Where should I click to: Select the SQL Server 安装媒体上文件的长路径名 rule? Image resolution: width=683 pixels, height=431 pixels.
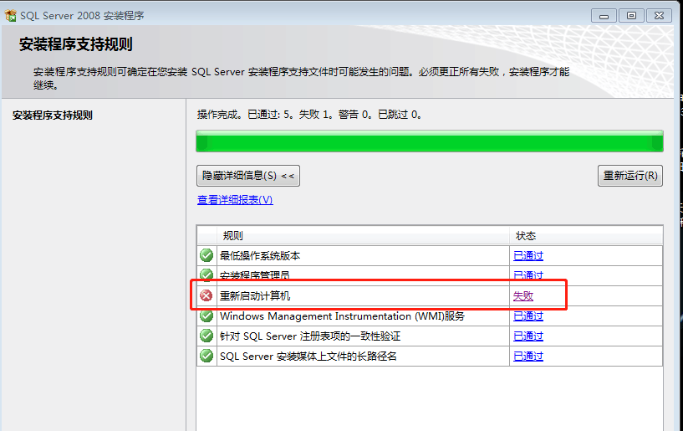coord(308,356)
